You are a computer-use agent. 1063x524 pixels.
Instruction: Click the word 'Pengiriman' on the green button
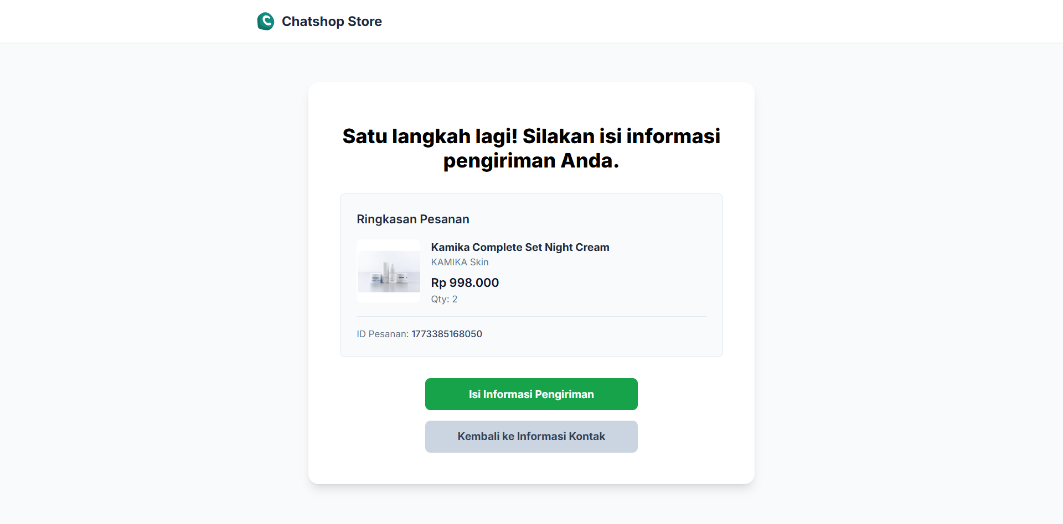tap(564, 394)
